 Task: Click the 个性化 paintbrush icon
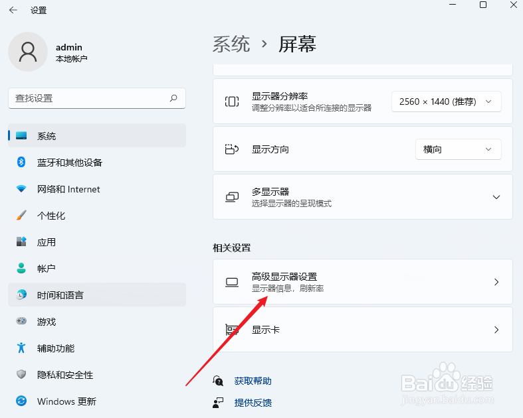[21, 215]
